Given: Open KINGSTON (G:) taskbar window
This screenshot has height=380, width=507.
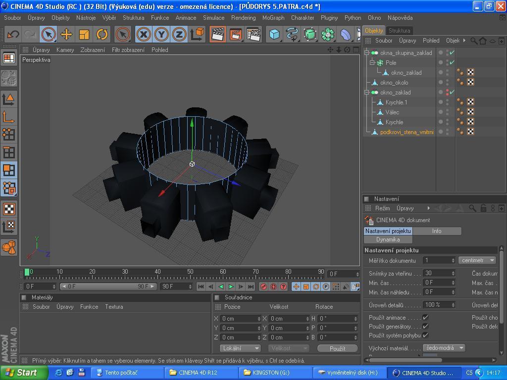Looking at the screenshot, I should (x=275, y=373).
